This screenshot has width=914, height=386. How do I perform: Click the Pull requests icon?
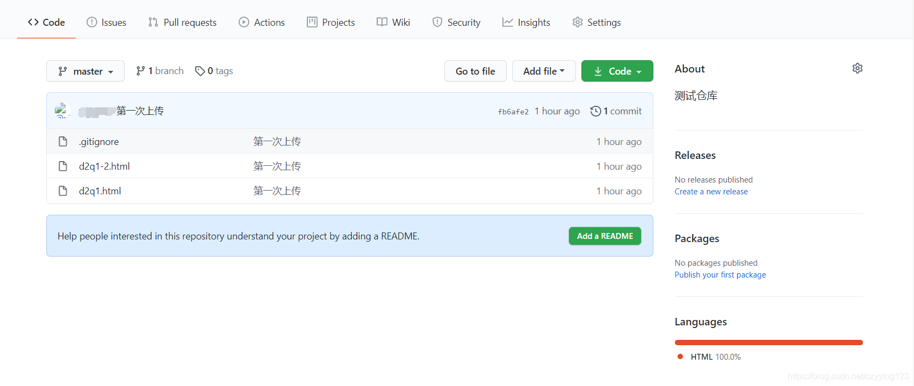coord(153,22)
